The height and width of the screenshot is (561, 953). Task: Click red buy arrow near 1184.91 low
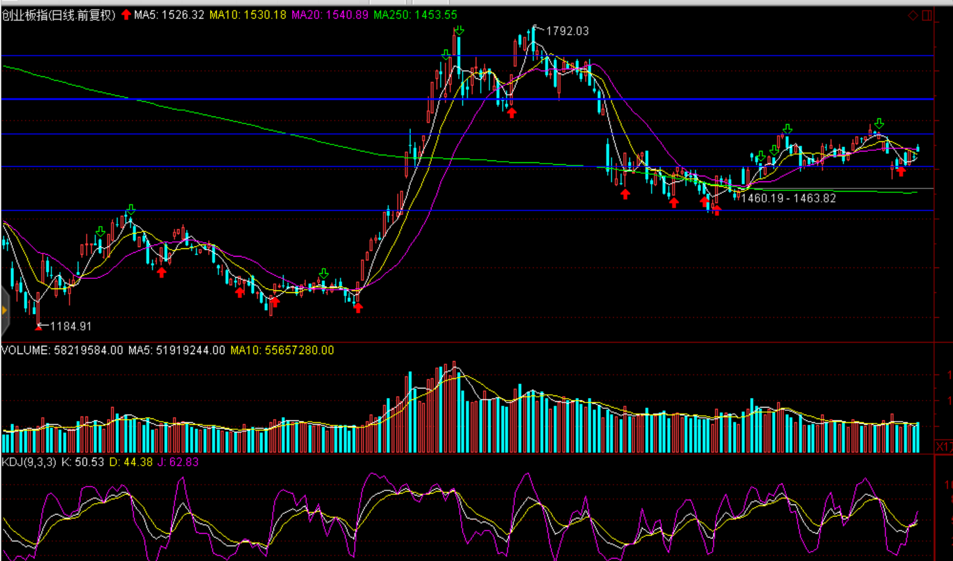pyautogui.click(x=39, y=326)
